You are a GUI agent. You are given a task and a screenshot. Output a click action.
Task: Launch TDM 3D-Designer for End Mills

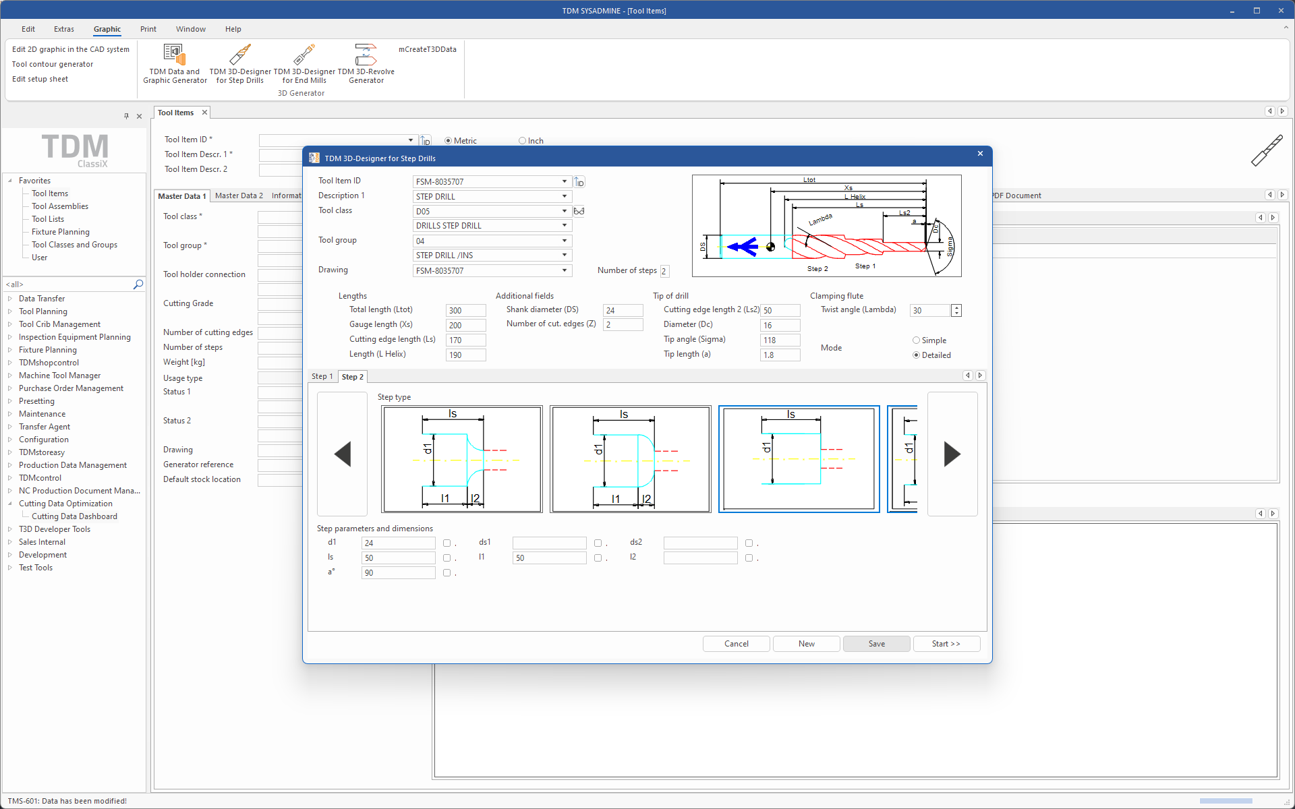point(304,64)
